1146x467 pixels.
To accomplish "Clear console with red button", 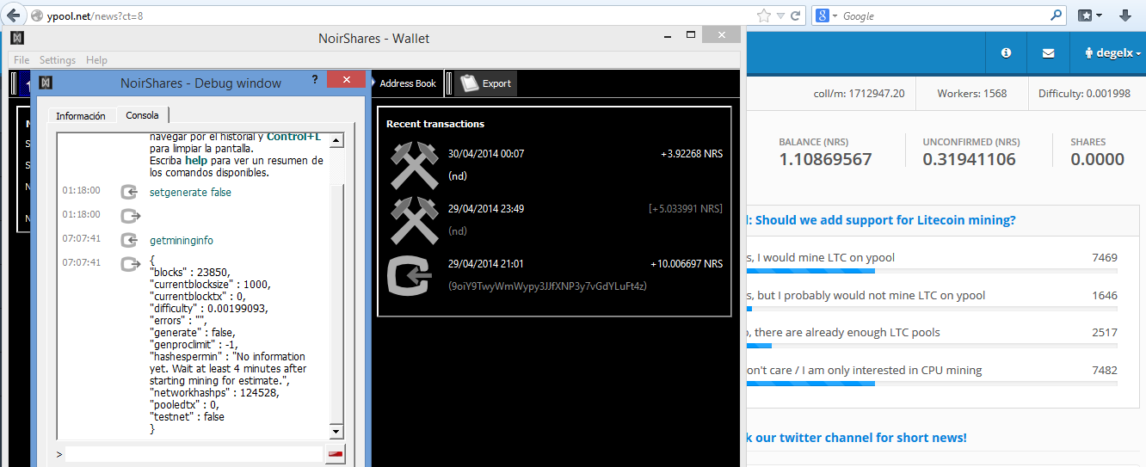I will click(336, 454).
